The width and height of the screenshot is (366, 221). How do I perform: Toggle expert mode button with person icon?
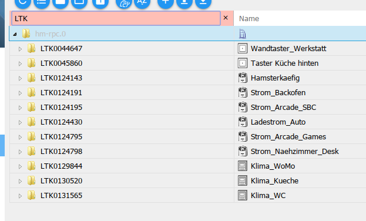tap(124, 2)
